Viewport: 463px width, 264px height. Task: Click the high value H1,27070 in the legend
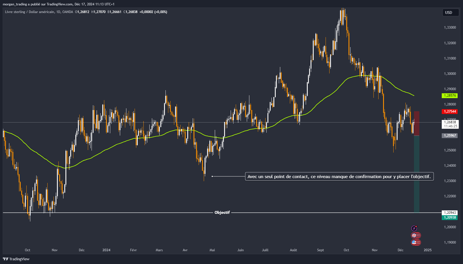pyautogui.click(x=98, y=12)
